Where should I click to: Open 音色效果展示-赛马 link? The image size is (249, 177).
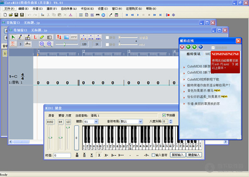coord(200,91)
